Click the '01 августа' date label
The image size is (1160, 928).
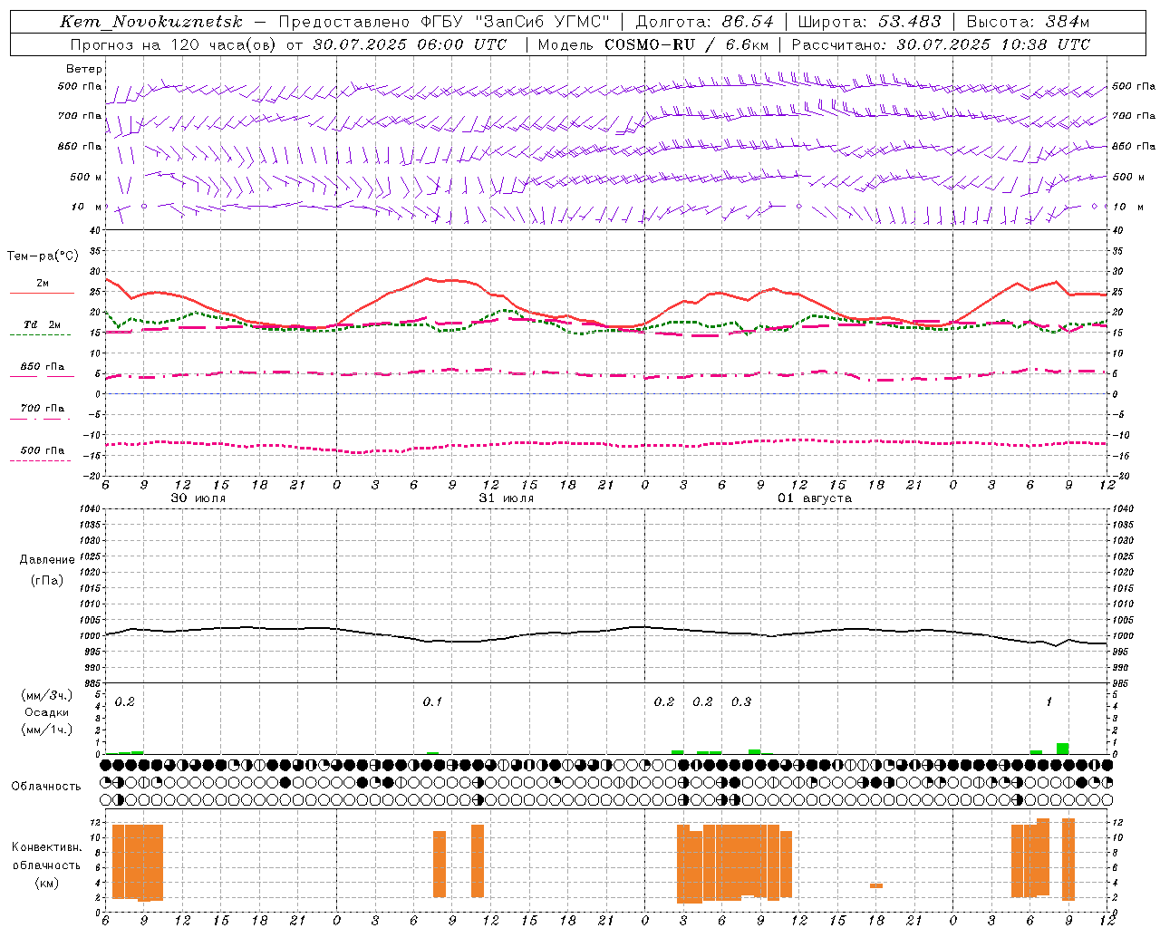tap(815, 498)
